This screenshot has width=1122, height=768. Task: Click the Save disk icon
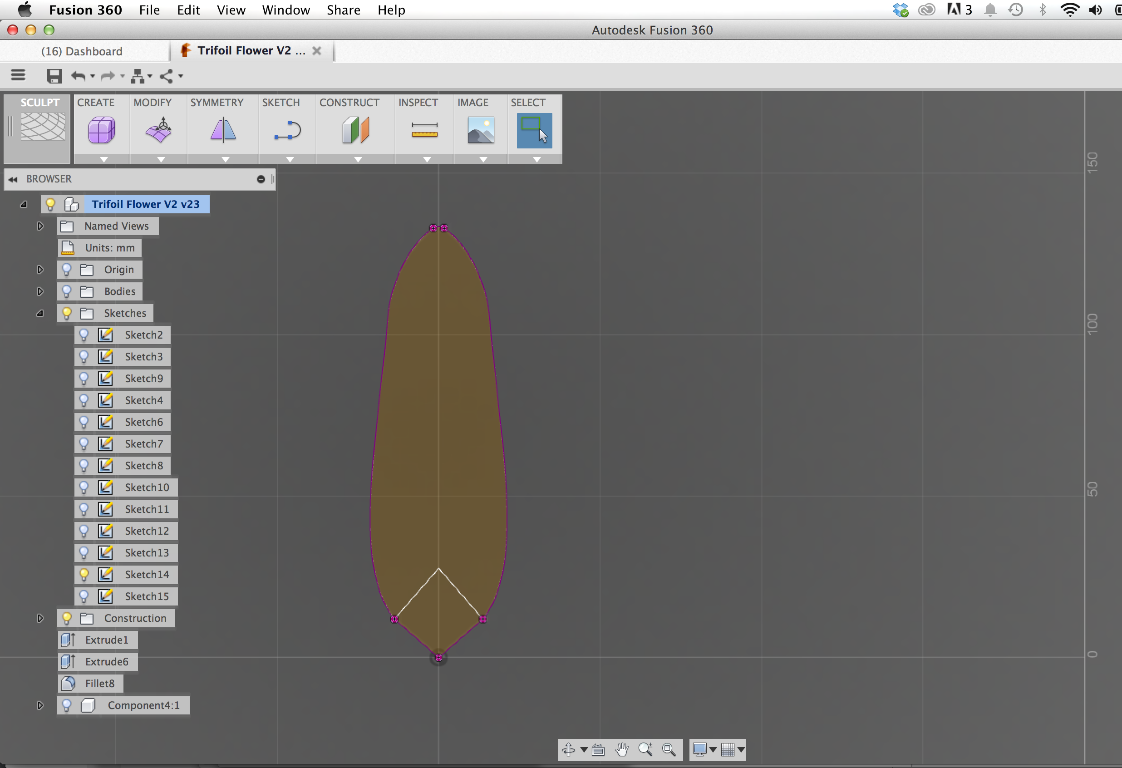[x=54, y=76]
